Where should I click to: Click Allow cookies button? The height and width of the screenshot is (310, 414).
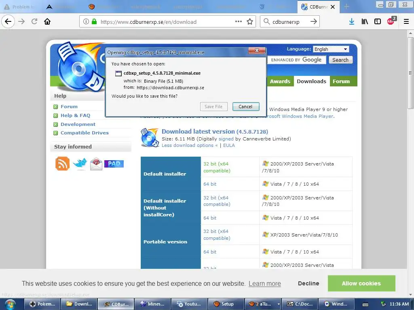click(361, 283)
